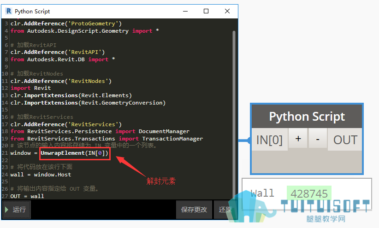
Task: Click the comment '# 加载RevitServices'
Action: point(42,117)
